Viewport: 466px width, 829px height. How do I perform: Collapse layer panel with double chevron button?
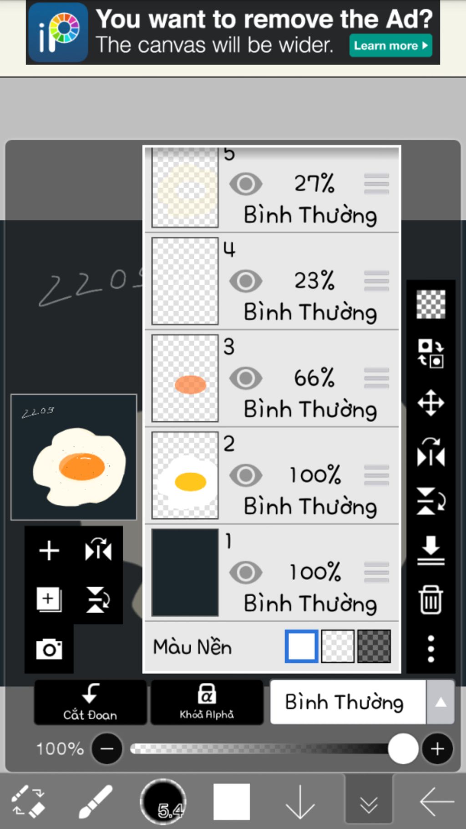point(369,801)
